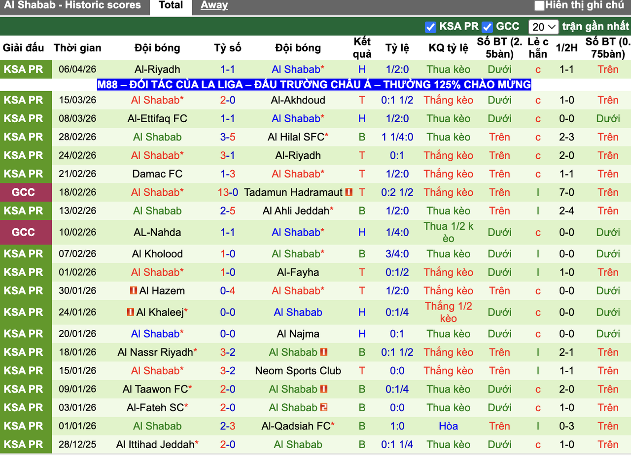Click half-time score 0-3 on 01/01/26 row
This screenshot has width=631, height=456.
click(566, 426)
